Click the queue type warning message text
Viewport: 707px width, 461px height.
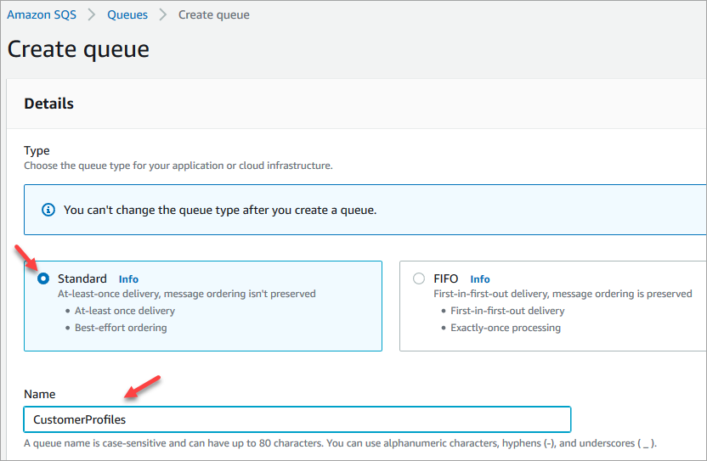click(x=220, y=210)
